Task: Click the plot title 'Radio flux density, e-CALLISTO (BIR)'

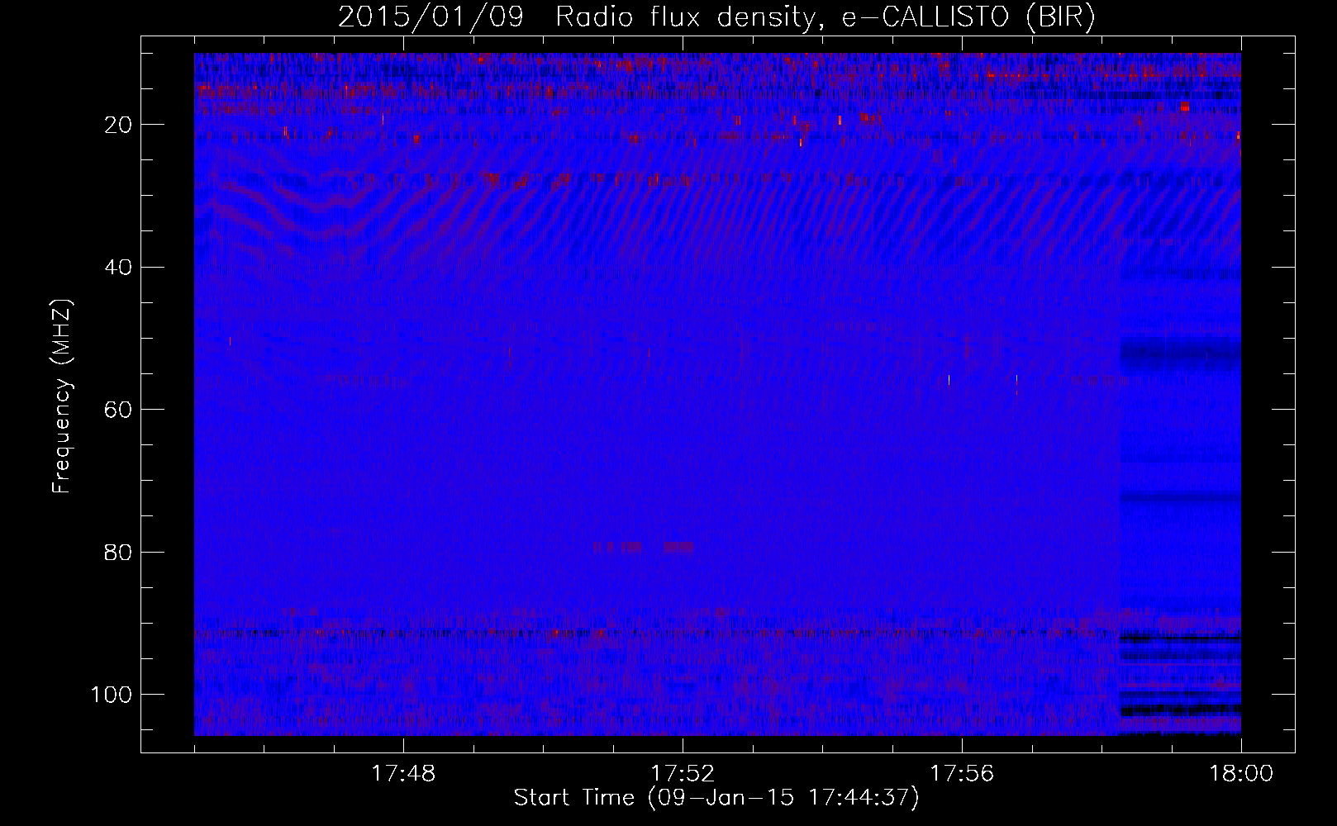Action: (825, 17)
